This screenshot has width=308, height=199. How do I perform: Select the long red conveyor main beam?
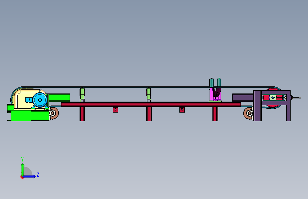tap(151, 104)
